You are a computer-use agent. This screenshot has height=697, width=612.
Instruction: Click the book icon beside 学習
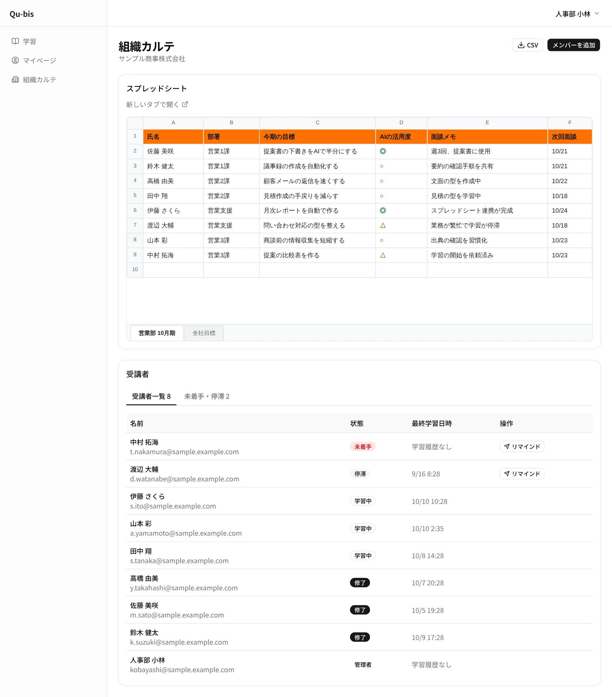[15, 41]
